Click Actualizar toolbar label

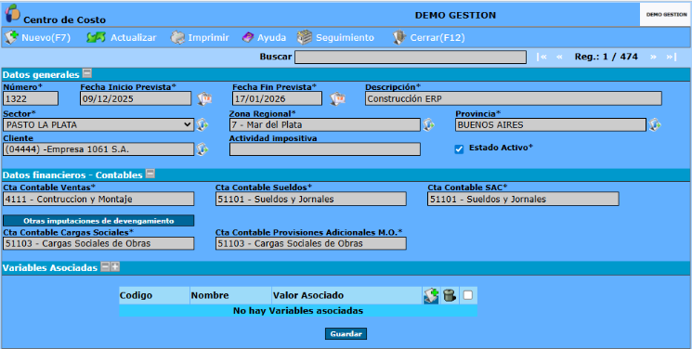pyautogui.click(x=133, y=38)
